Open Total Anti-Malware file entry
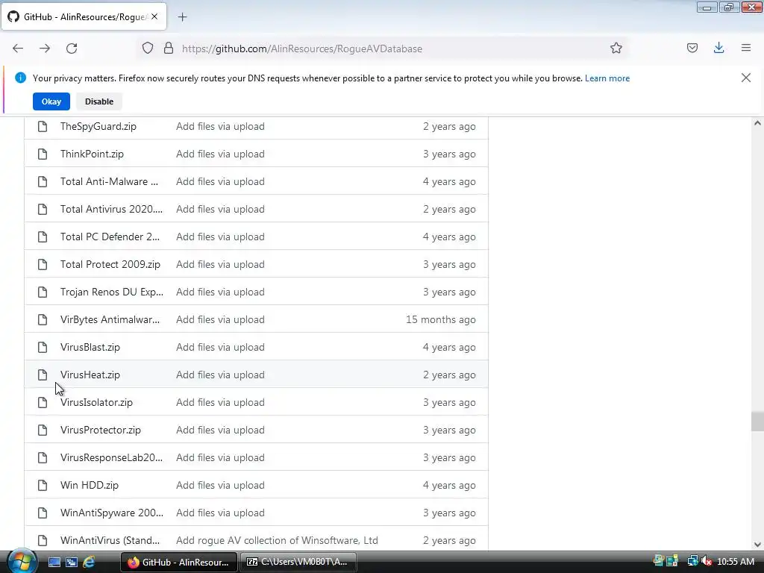This screenshot has height=573, width=764. pos(109,181)
